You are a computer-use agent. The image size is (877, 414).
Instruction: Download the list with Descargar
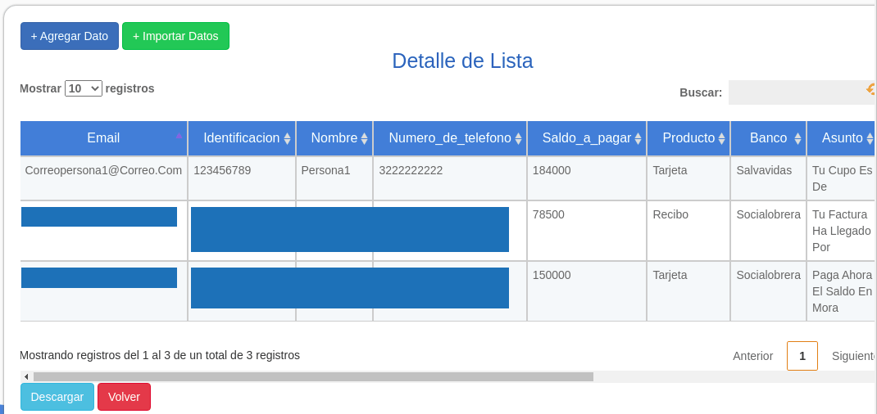(x=57, y=397)
